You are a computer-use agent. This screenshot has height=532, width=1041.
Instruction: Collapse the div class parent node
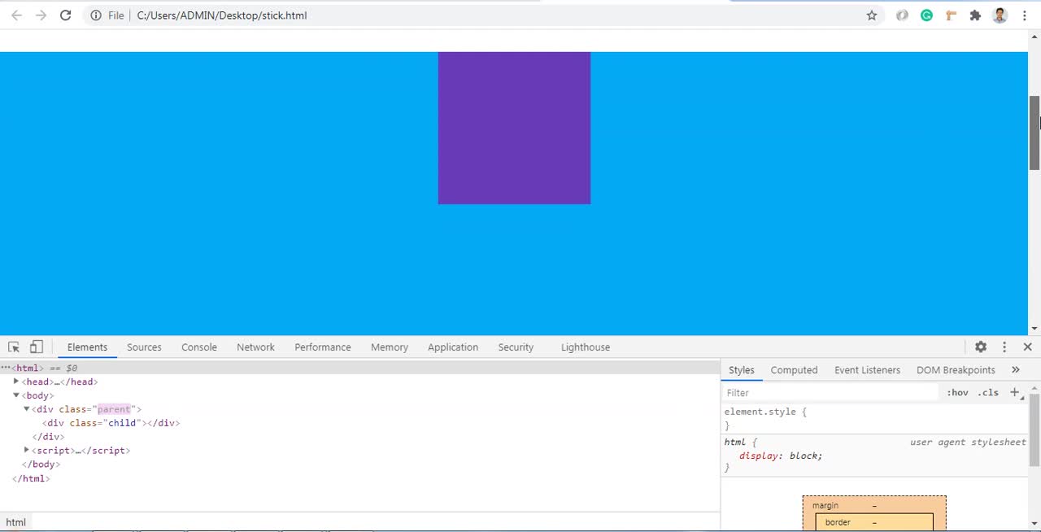[26, 408]
